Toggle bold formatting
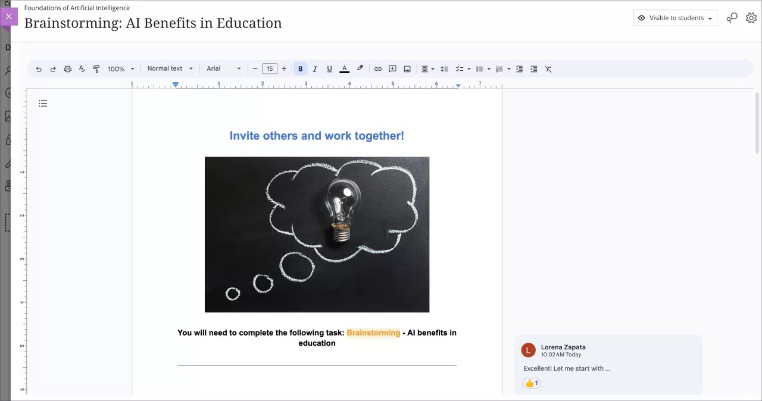 click(301, 68)
